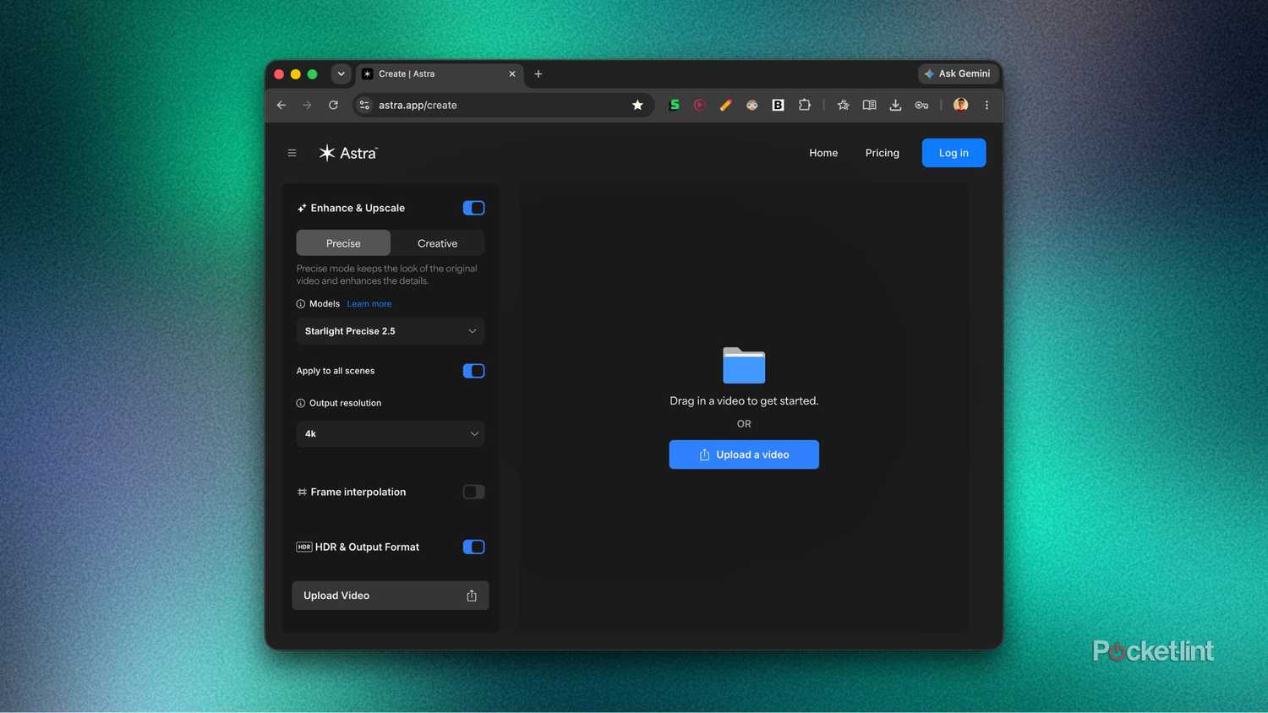Open the Pricing page
The image size is (1268, 713).
click(x=882, y=153)
